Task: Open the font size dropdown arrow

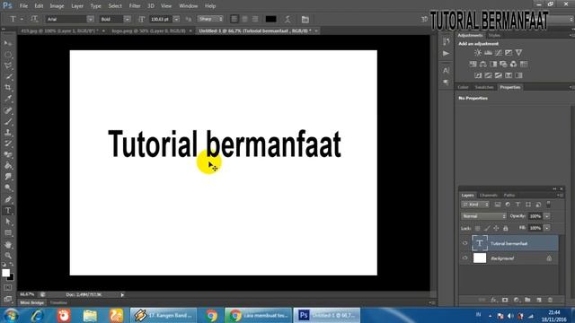Action: click(176, 19)
